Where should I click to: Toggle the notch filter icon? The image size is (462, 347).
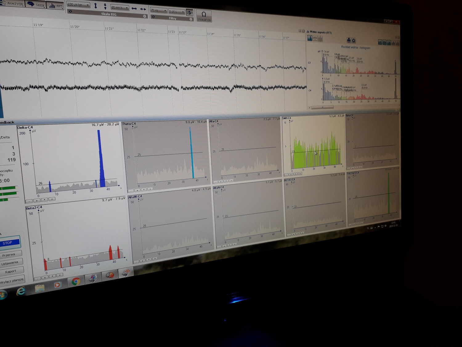coord(189,13)
